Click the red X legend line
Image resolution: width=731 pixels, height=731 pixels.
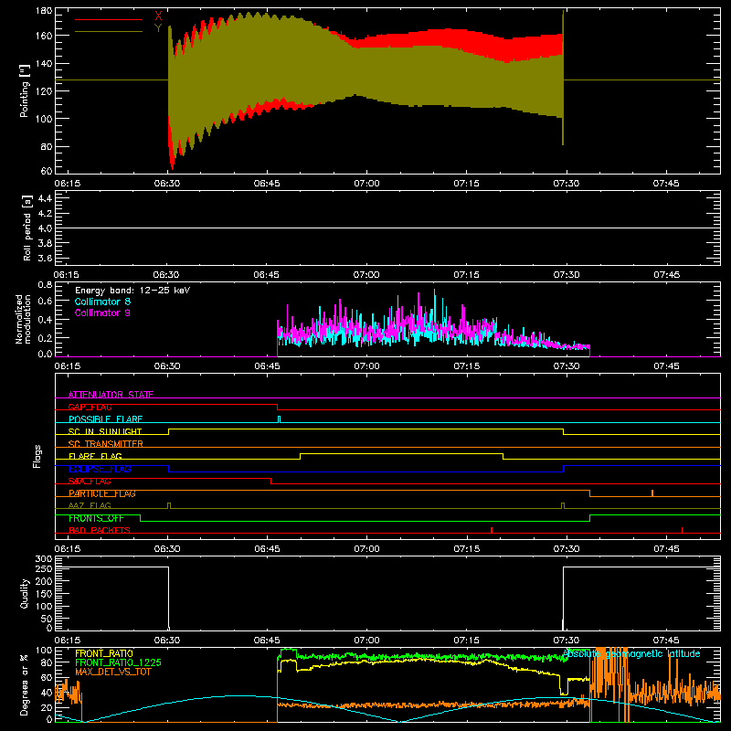(109, 19)
